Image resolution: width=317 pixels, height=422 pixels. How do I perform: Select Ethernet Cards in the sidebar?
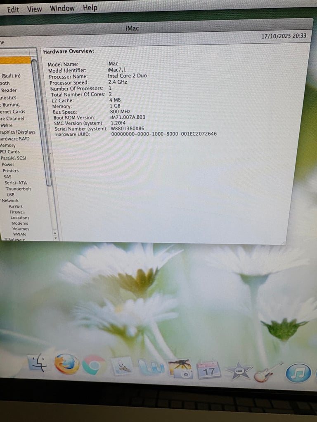pyautogui.click(x=12, y=112)
